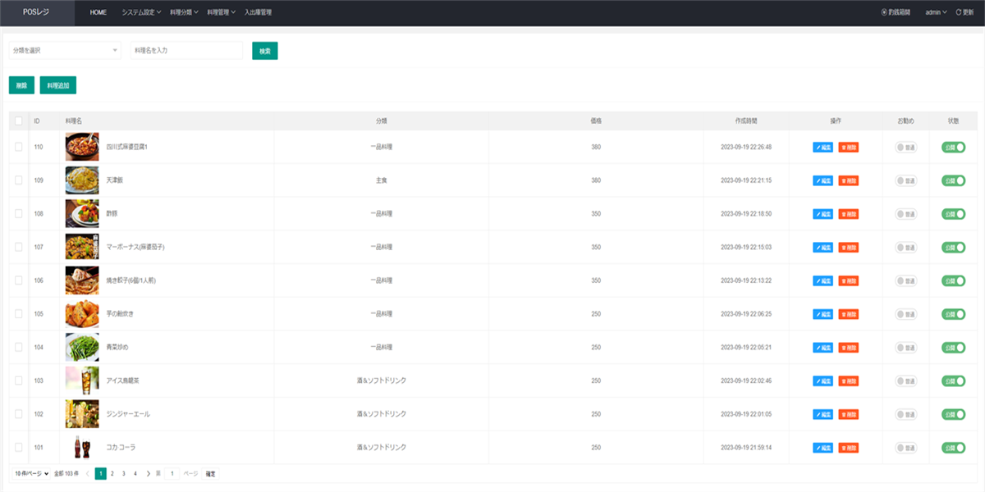Image resolution: width=985 pixels, height=492 pixels.
Task: Delete the ジンジャーエール row with its trash button
Action: click(x=849, y=414)
